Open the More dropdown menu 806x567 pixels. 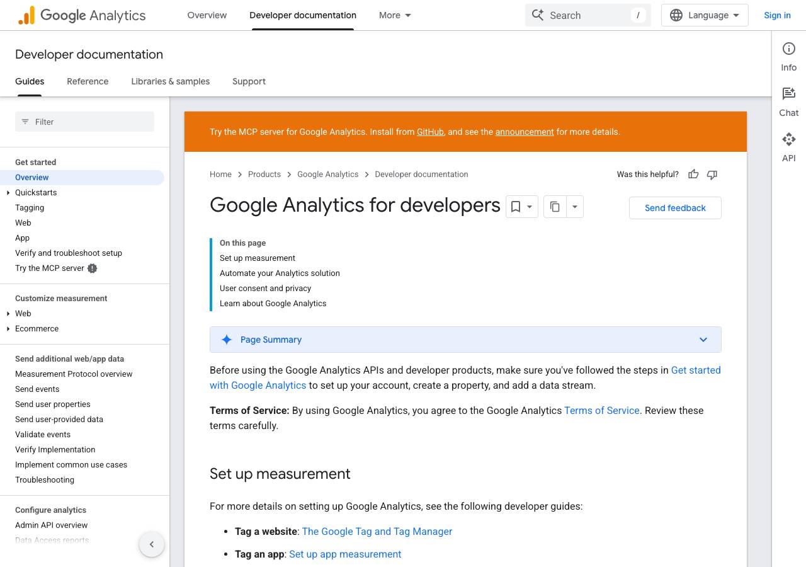395,15
